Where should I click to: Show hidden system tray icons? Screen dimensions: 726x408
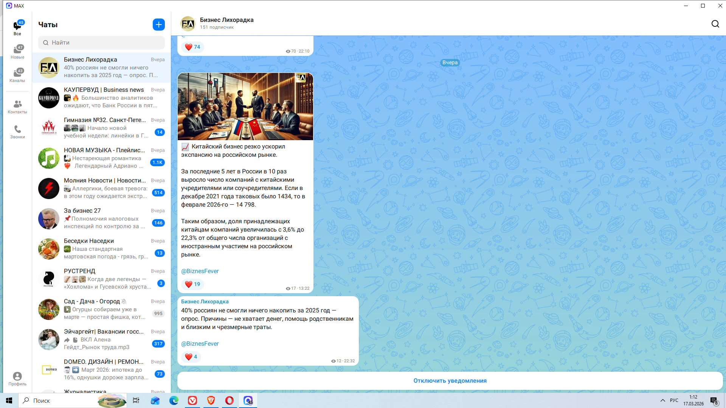[x=662, y=400]
